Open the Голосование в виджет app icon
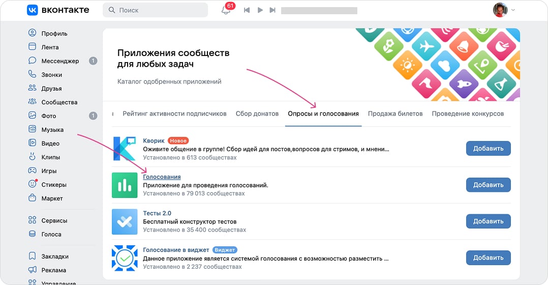The width and height of the screenshot is (548, 285). click(x=125, y=258)
